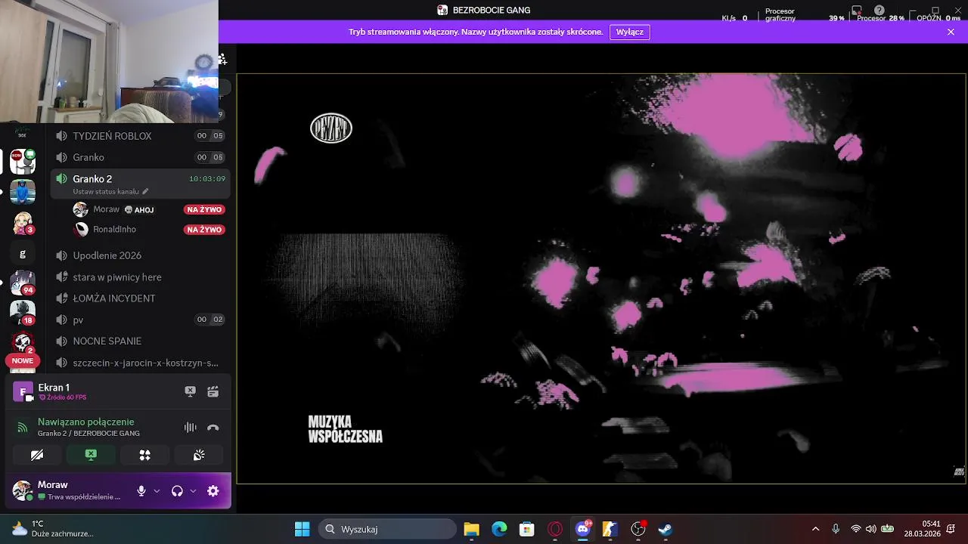Open server with 3 notification badge
The image size is (968, 544).
click(23, 223)
